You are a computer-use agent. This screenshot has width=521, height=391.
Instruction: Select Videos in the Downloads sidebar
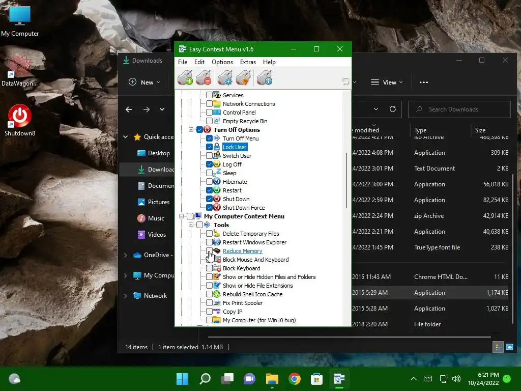(x=152, y=234)
